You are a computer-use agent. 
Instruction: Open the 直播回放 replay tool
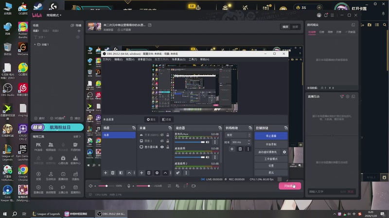tap(63, 176)
